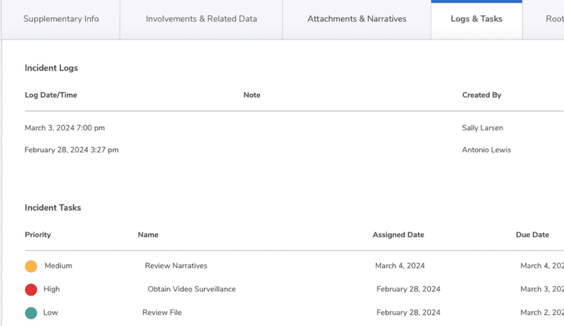Select the Logs & Tasks tab
The height and width of the screenshot is (326, 564).
tap(476, 19)
